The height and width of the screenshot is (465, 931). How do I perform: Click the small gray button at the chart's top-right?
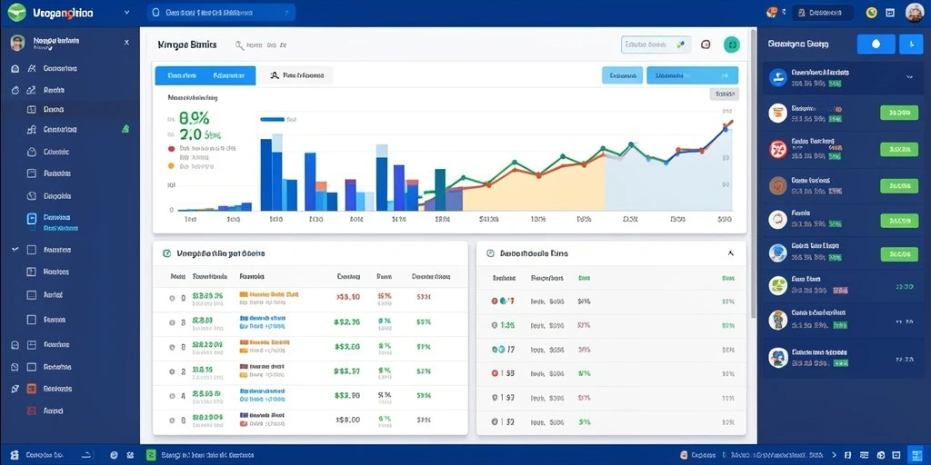tap(724, 94)
